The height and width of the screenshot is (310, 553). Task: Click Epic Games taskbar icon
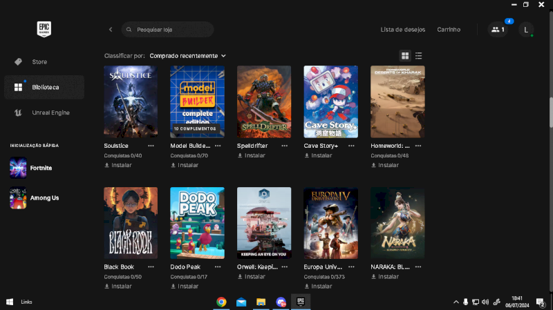point(301,302)
